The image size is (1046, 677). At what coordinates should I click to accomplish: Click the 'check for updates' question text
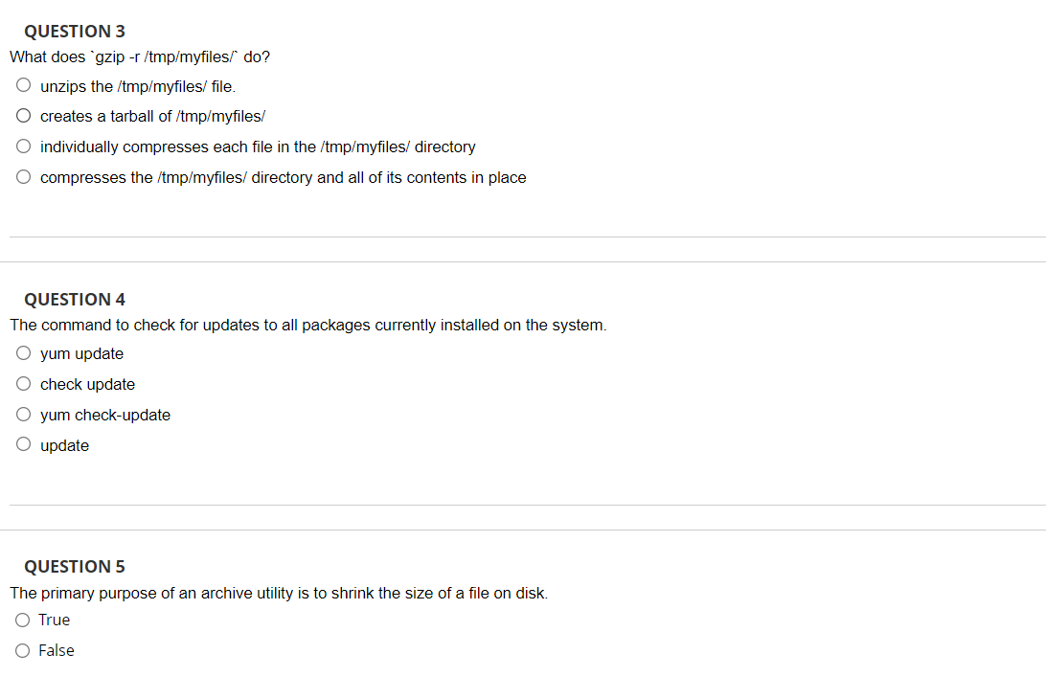[308, 326]
